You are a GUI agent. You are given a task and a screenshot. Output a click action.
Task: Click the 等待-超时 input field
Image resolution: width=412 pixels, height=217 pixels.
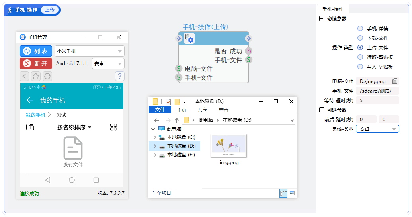pyautogui.click(x=377, y=100)
